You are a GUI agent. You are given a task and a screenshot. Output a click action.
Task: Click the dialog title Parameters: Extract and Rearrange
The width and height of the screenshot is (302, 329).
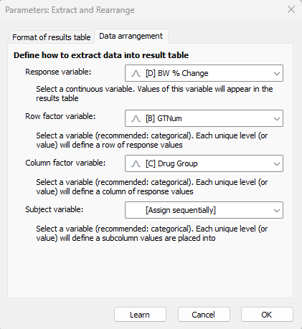pos(70,10)
